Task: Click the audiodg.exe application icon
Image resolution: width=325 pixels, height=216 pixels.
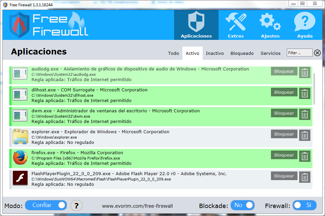Action: pos(20,73)
